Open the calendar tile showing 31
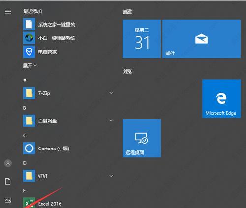The image size is (246, 208). coord(142,39)
